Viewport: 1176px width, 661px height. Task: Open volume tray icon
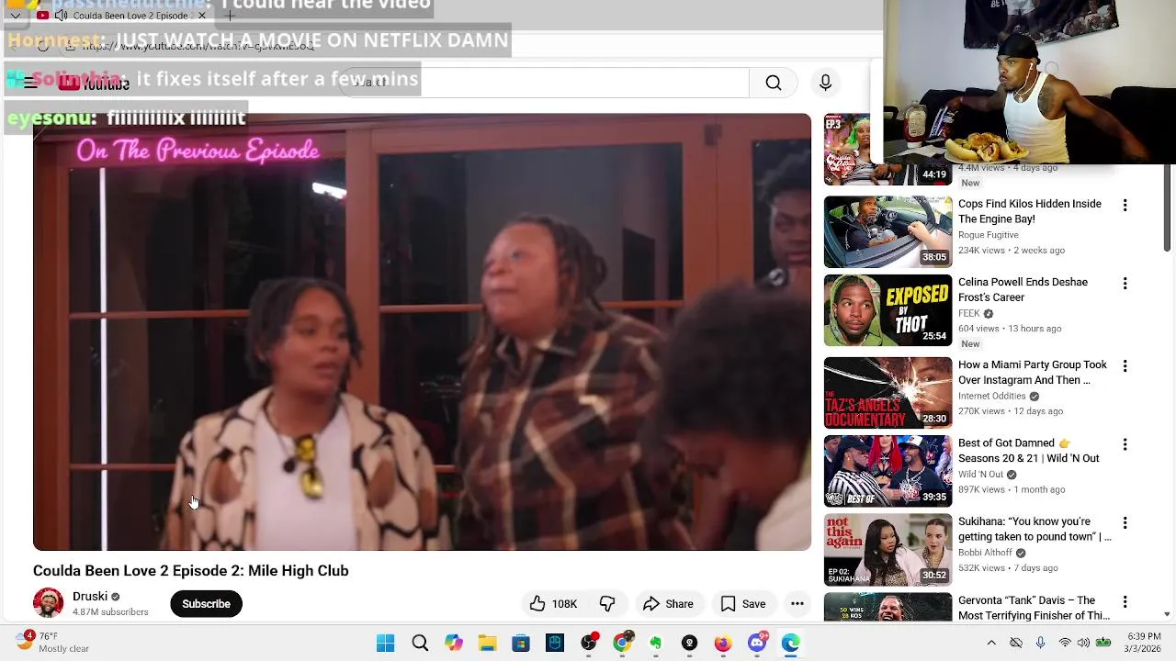pyautogui.click(x=1083, y=643)
